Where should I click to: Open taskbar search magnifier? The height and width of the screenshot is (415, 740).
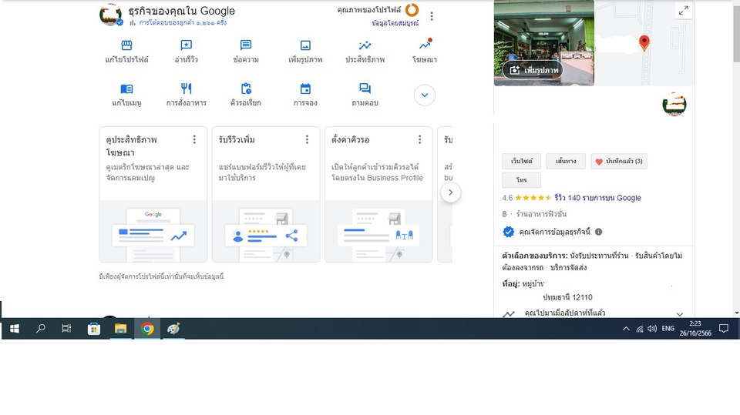[x=41, y=329]
